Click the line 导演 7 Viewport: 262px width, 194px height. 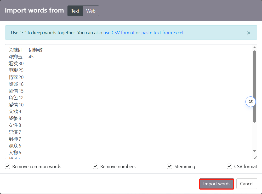15,132
